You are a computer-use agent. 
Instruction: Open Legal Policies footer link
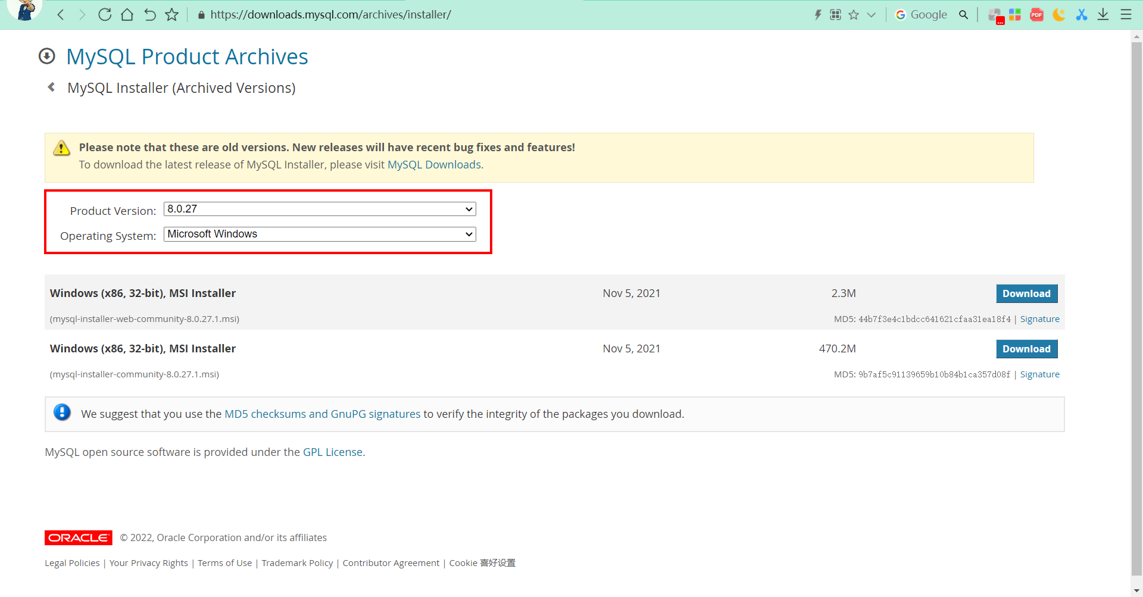click(x=72, y=563)
